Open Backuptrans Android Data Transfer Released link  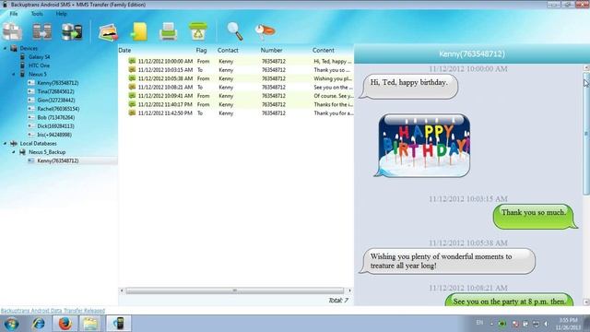point(53,311)
